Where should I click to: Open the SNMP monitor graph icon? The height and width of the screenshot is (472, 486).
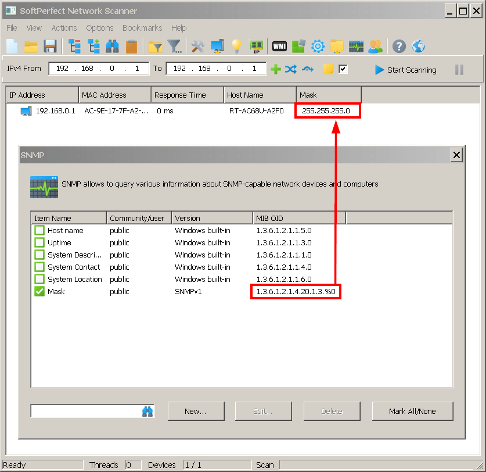(x=356, y=47)
